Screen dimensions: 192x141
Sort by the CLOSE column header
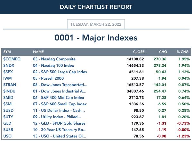pos(139,52)
